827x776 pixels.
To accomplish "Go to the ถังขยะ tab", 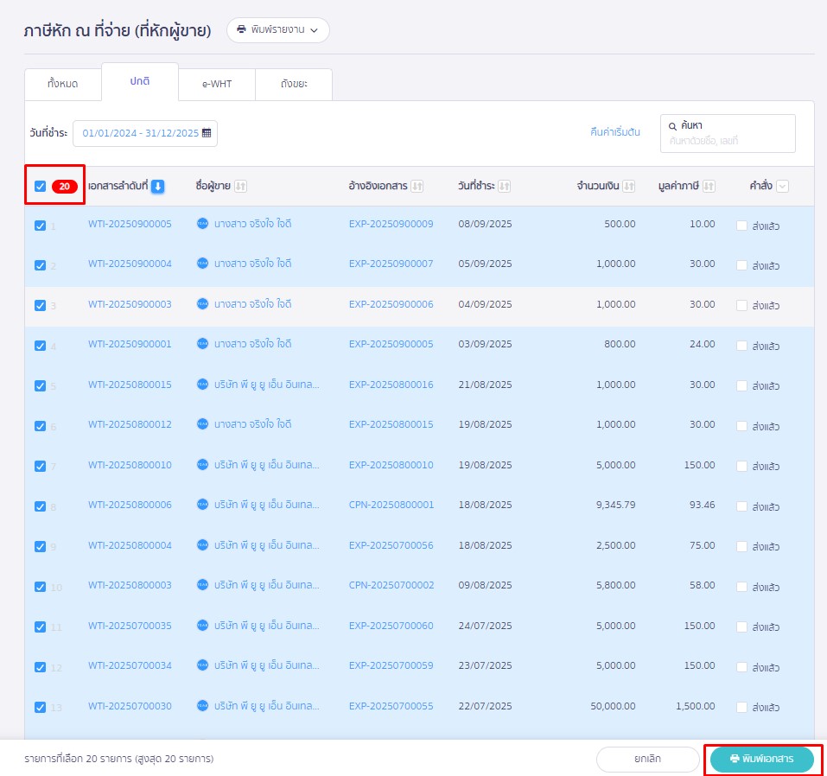I will click(x=294, y=84).
